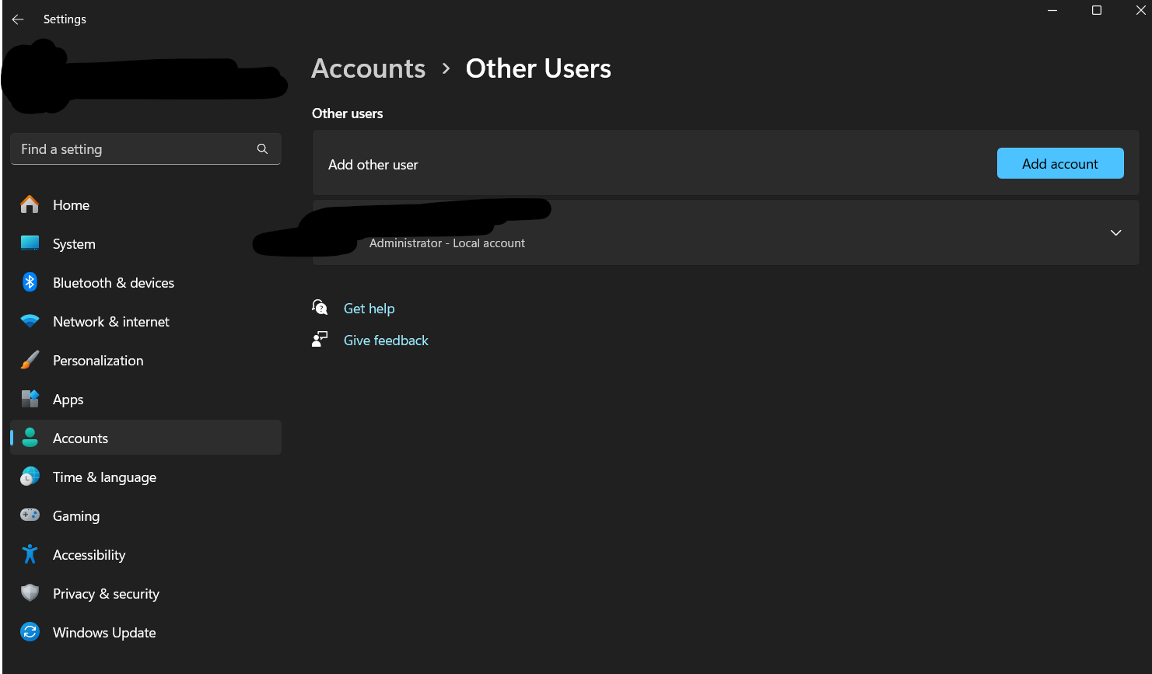1152x674 pixels.
Task: Click the Windows Update refresh icon
Action: click(x=30, y=632)
